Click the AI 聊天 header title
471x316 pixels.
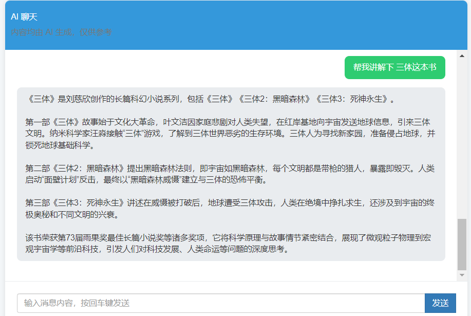point(24,17)
